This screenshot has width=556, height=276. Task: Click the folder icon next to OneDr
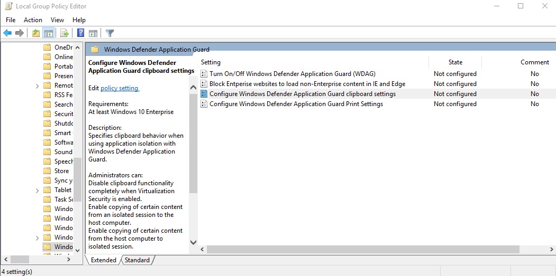click(47, 47)
